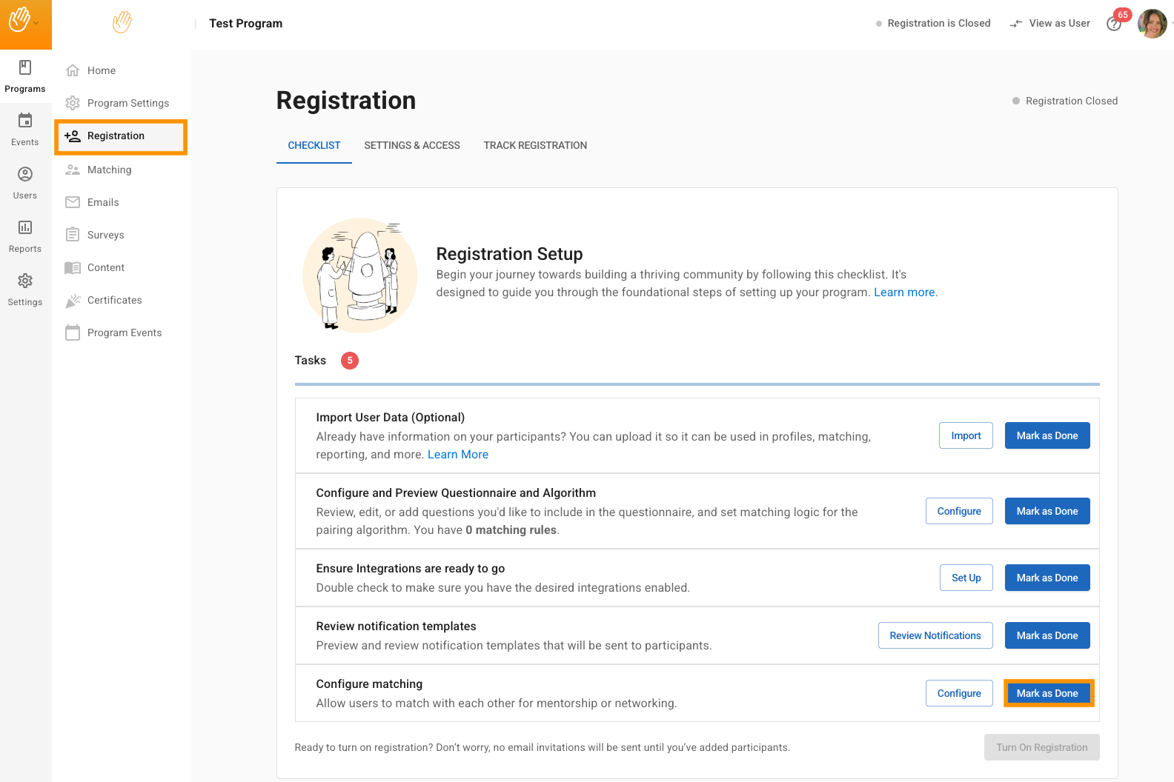
Task: Open Settings gear in left rail
Action: [25, 281]
